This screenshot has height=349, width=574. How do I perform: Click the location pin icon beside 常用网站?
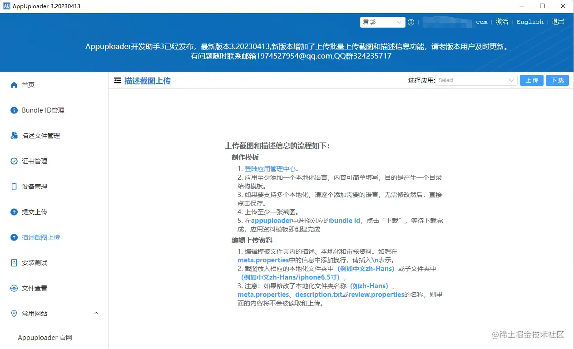[x=14, y=314]
